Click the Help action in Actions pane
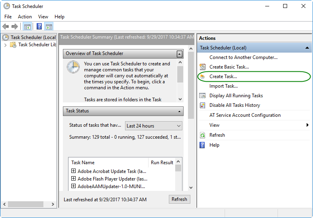The height and width of the screenshot is (218, 313). [214, 145]
